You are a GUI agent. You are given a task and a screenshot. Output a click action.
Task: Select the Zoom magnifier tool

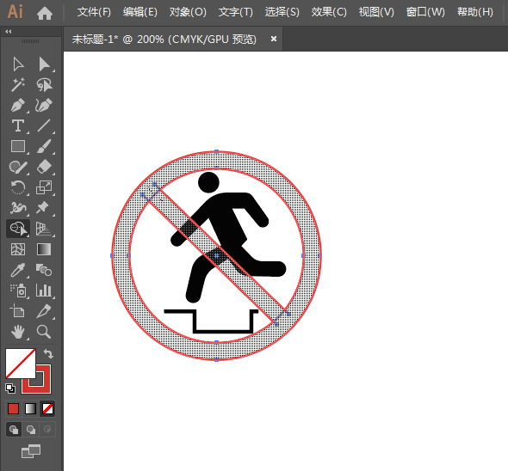pos(44,332)
